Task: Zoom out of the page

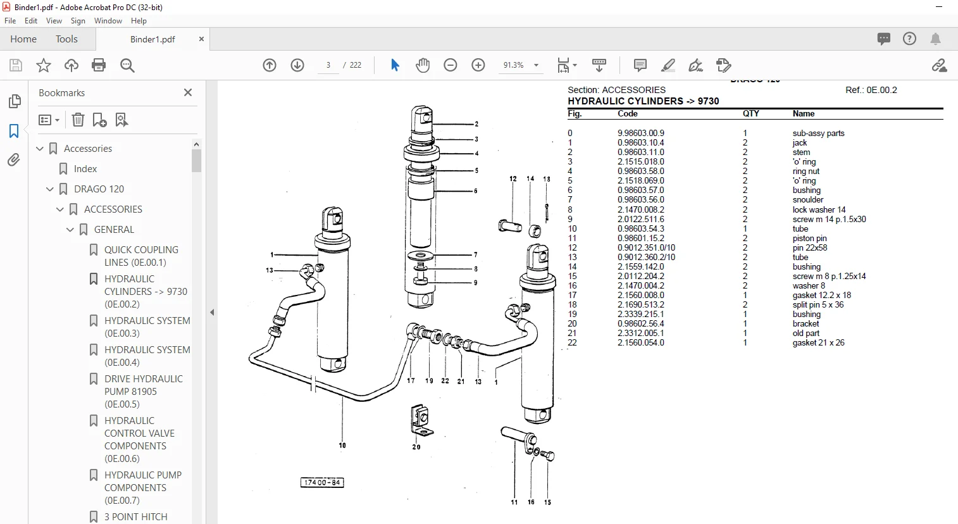Action: point(451,65)
